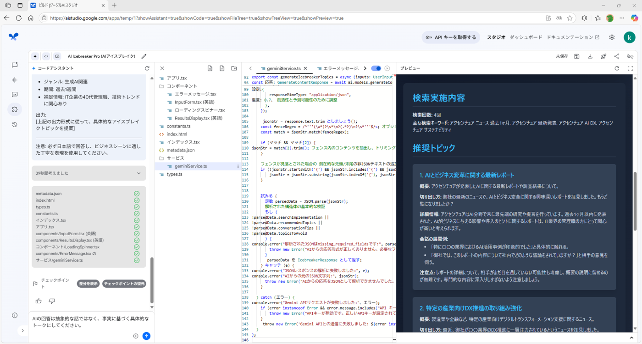Click the info circle icon in sidebar
The image size is (642, 344).
(x=15, y=315)
